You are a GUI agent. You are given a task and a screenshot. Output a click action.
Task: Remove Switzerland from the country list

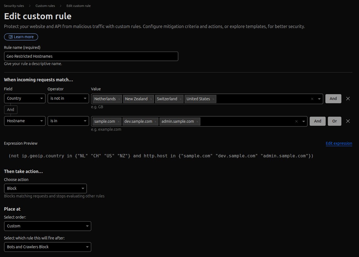[x=181, y=99]
